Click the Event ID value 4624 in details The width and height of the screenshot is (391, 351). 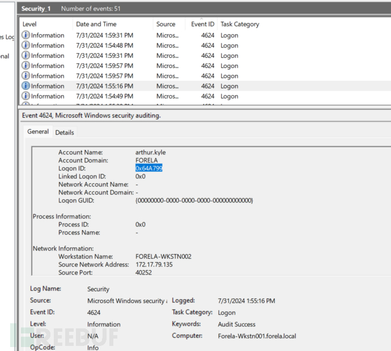point(93,313)
